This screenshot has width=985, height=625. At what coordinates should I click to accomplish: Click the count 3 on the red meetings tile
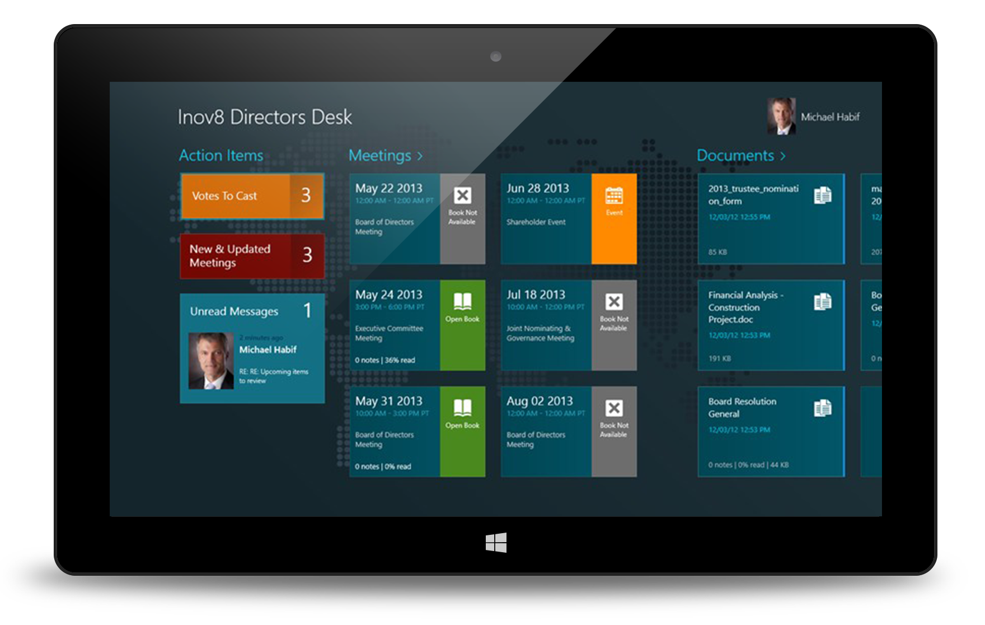tap(307, 255)
